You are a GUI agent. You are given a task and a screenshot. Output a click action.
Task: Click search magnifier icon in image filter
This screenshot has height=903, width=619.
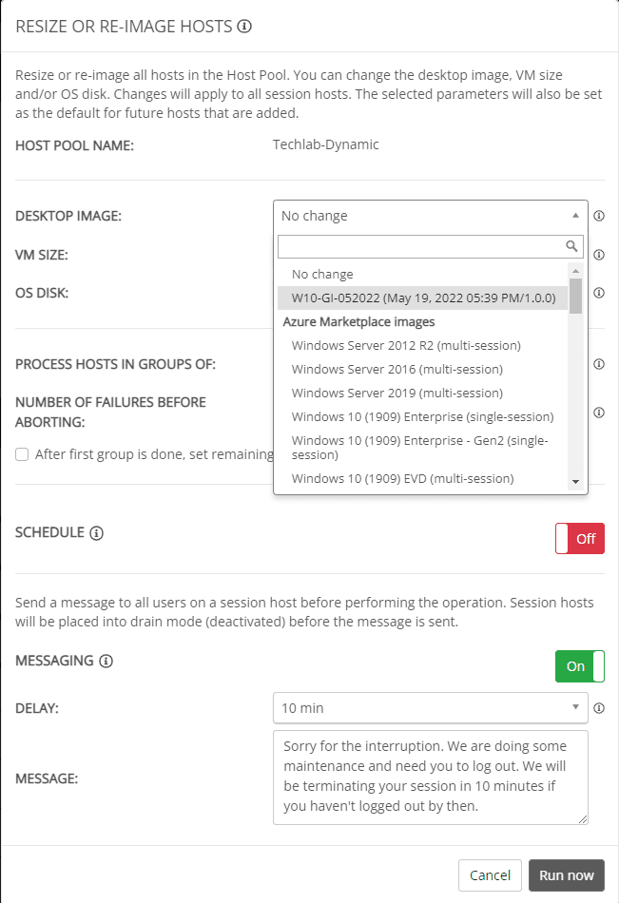click(571, 246)
